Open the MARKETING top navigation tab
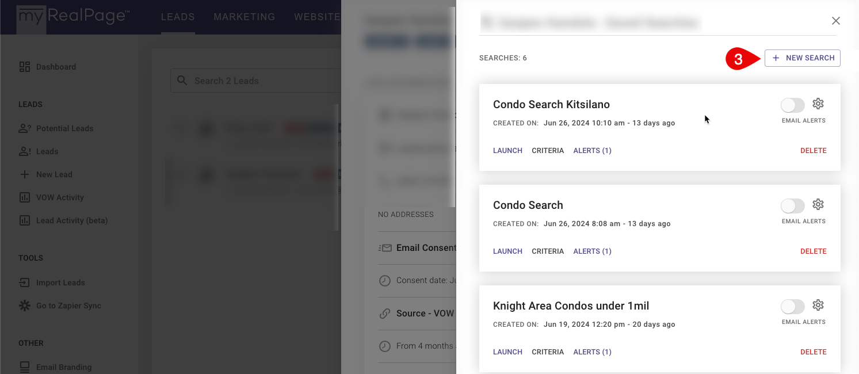This screenshot has width=859, height=374. pos(245,17)
